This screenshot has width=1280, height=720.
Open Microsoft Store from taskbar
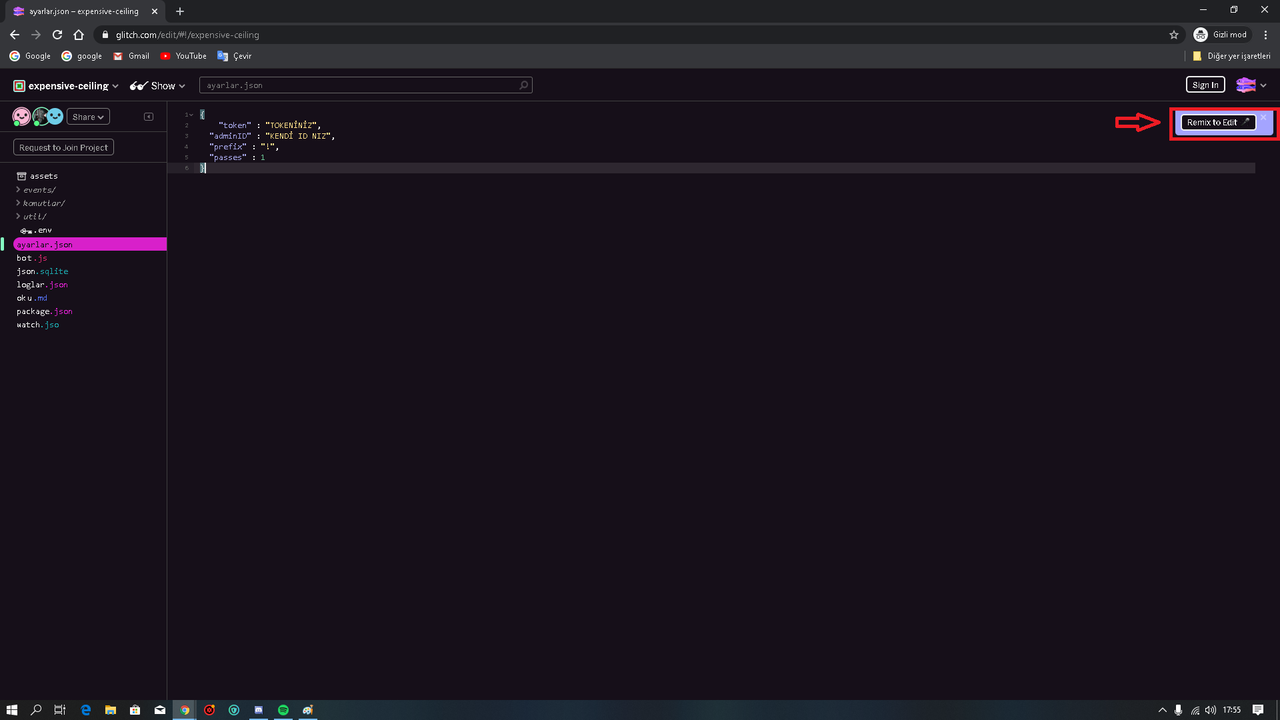pos(135,710)
